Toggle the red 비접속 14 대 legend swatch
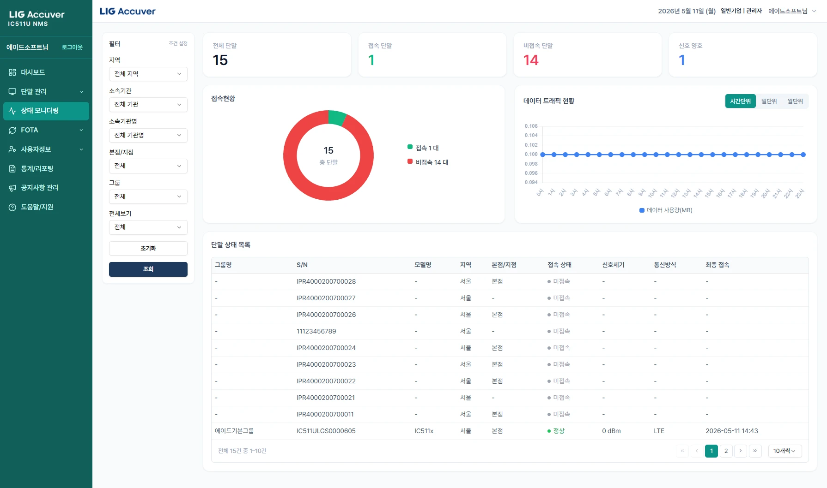The image size is (827, 488). tap(410, 161)
